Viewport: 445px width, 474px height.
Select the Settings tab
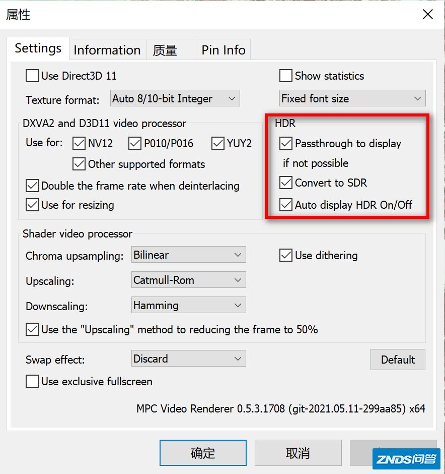38,48
